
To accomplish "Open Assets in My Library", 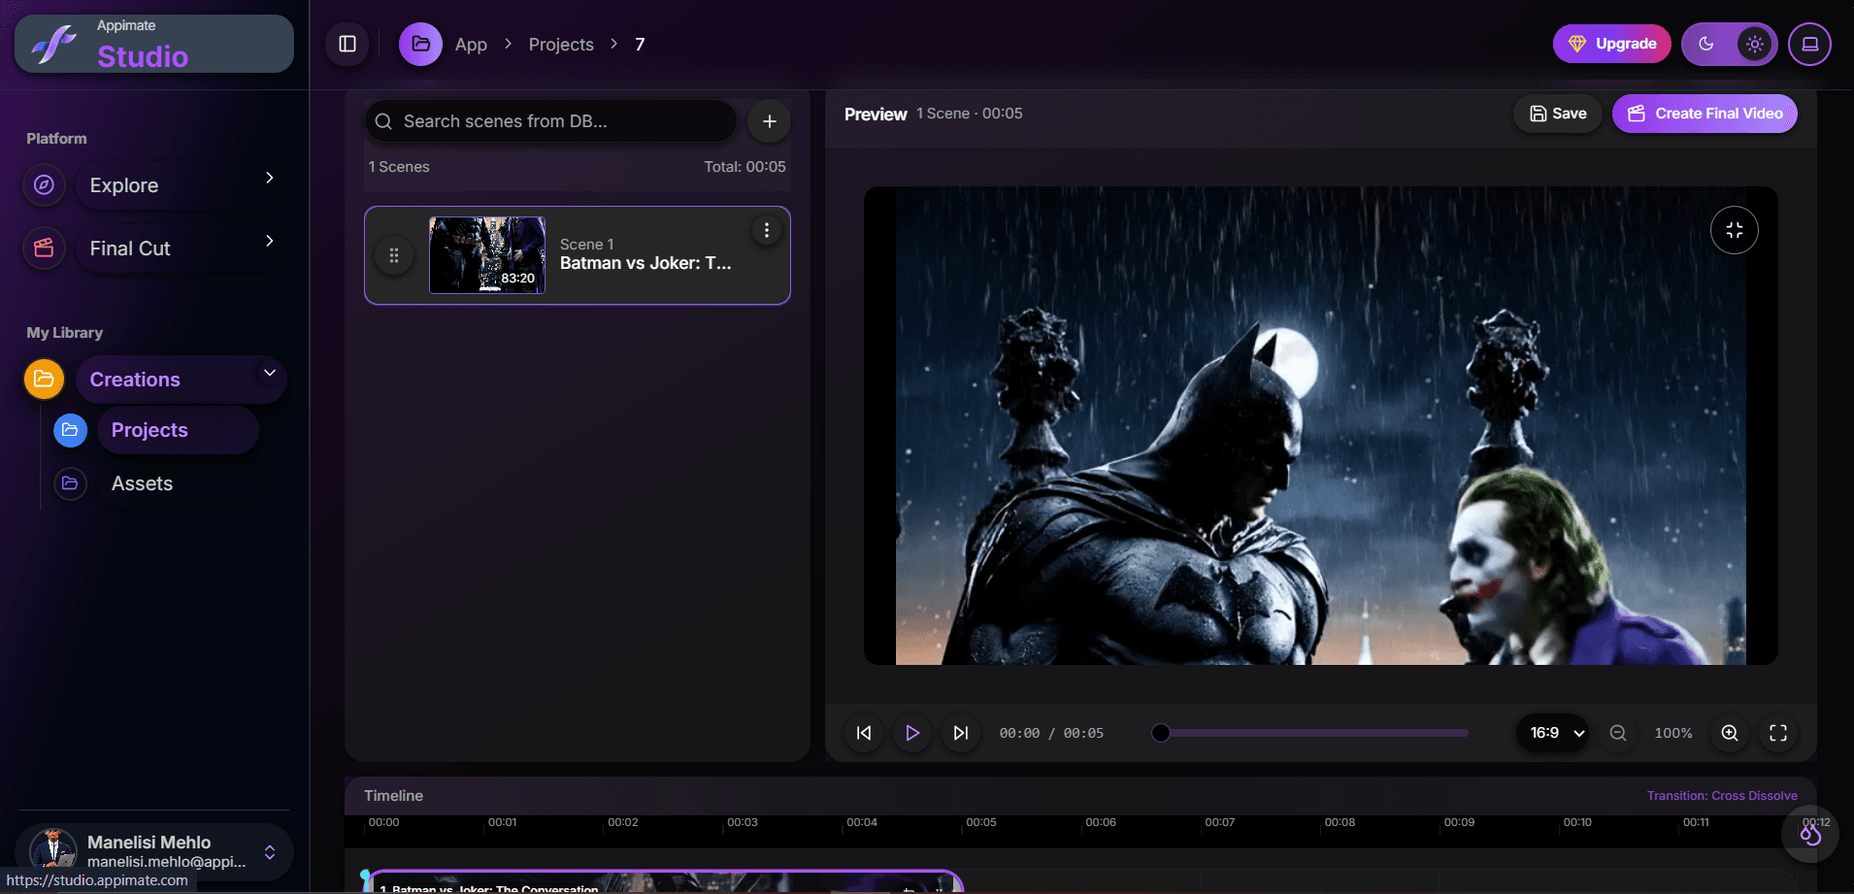I will tap(178, 483).
